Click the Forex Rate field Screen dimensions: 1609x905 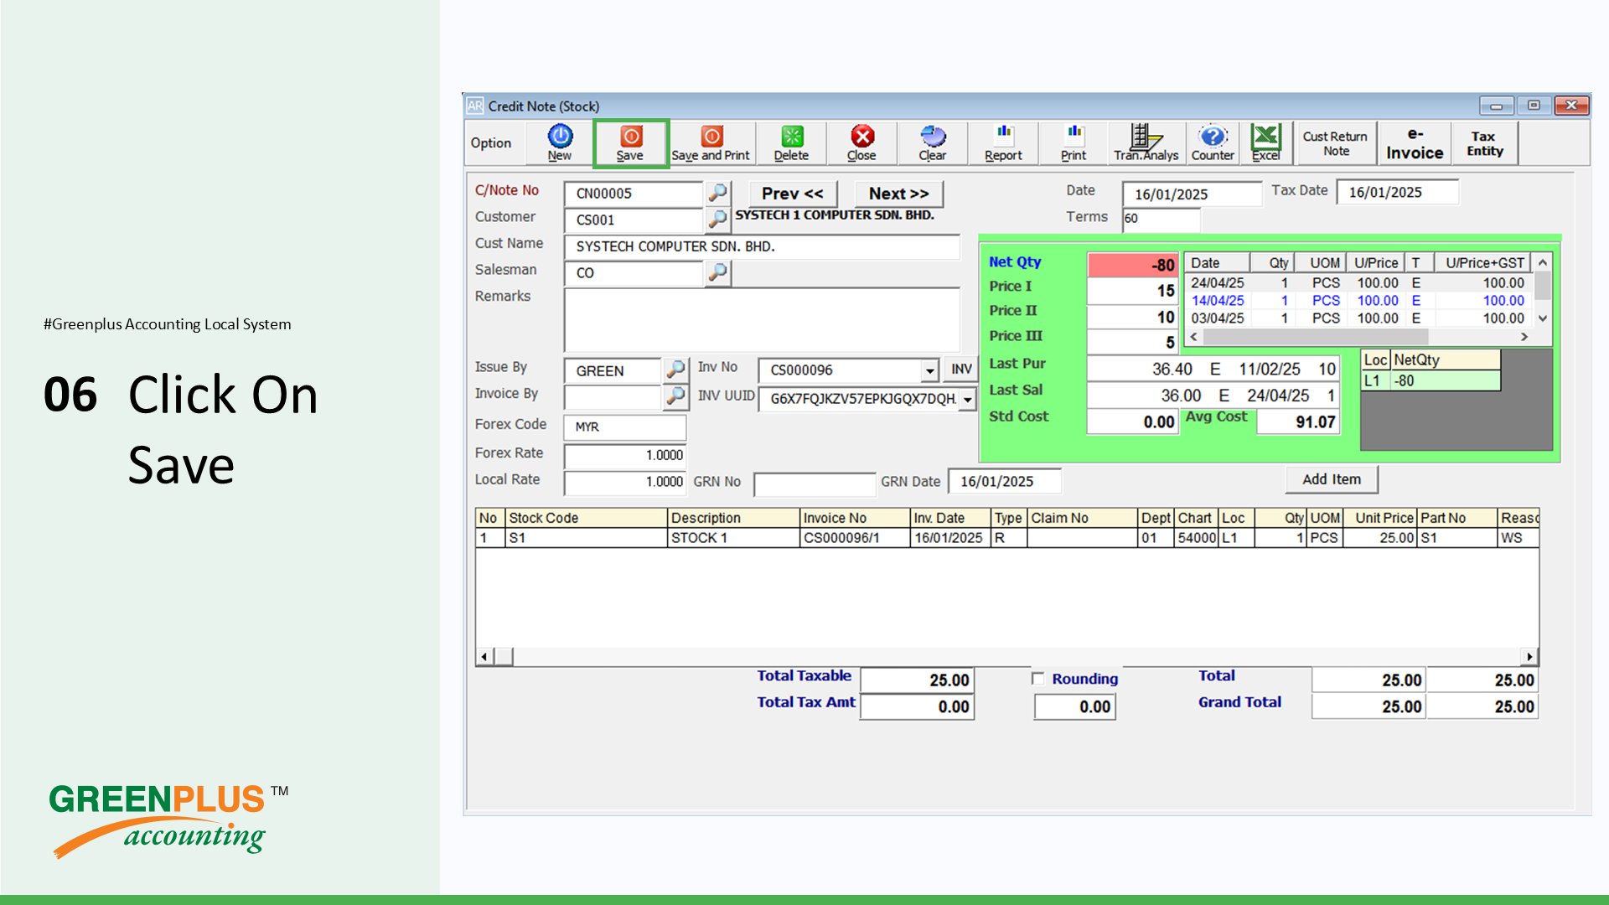coord(625,455)
